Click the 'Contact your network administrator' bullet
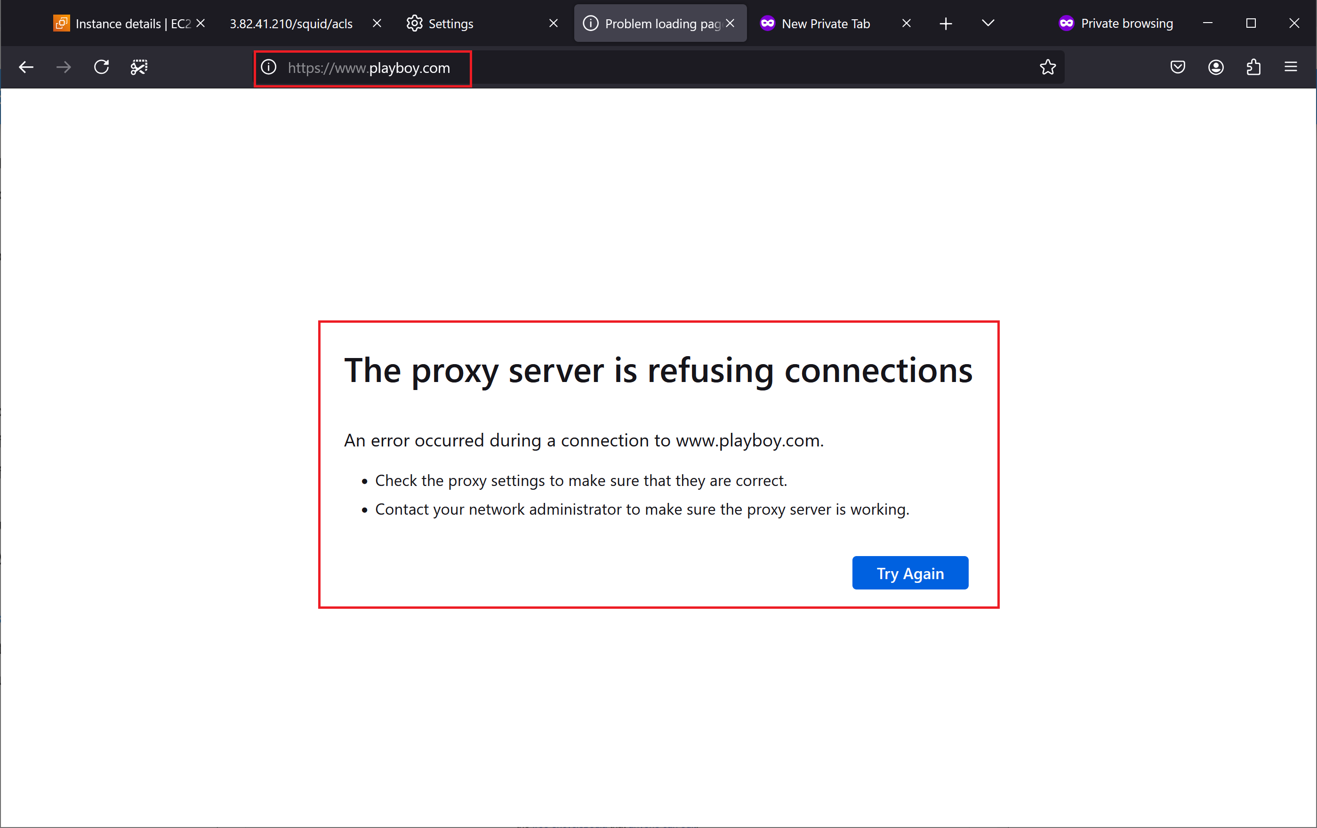This screenshot has height=828, width=1317. click(642, 510)
